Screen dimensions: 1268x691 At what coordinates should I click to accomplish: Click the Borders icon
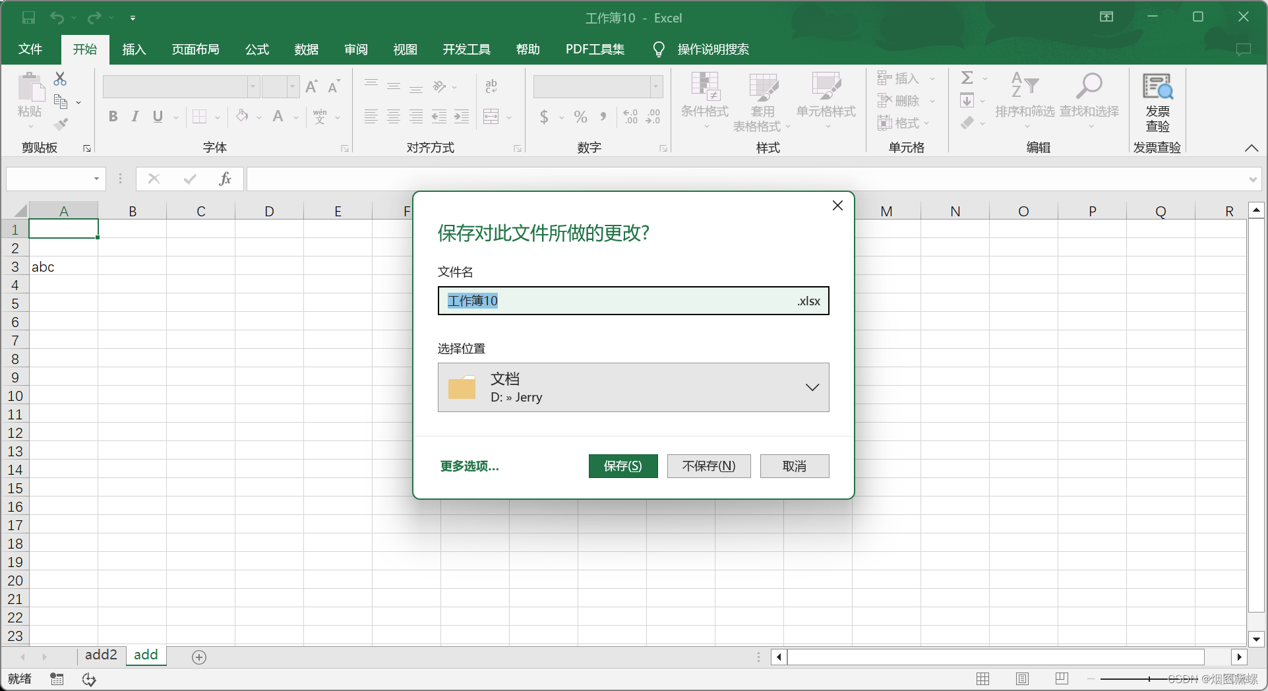point(199,117)
